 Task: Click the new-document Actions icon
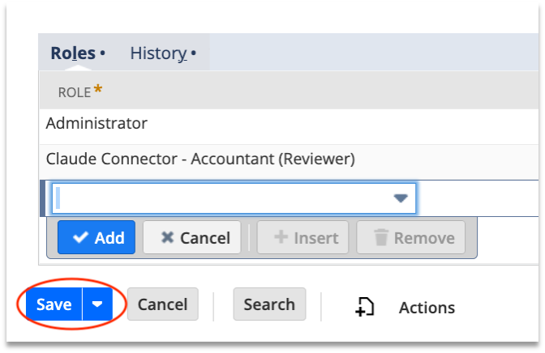point(365,307)
